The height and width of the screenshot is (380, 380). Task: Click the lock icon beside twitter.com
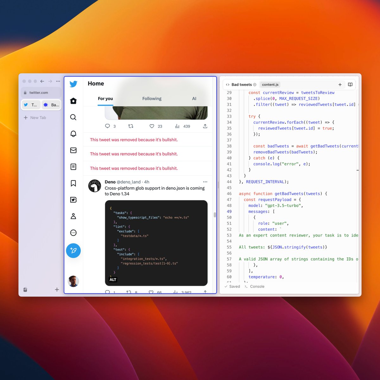click(x=25, y=93)
